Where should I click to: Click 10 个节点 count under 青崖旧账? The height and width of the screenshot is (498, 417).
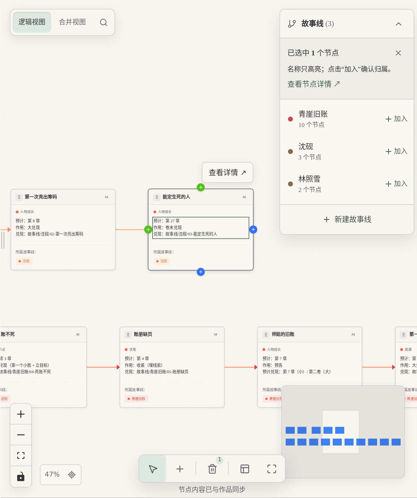[x=311, y=125]
